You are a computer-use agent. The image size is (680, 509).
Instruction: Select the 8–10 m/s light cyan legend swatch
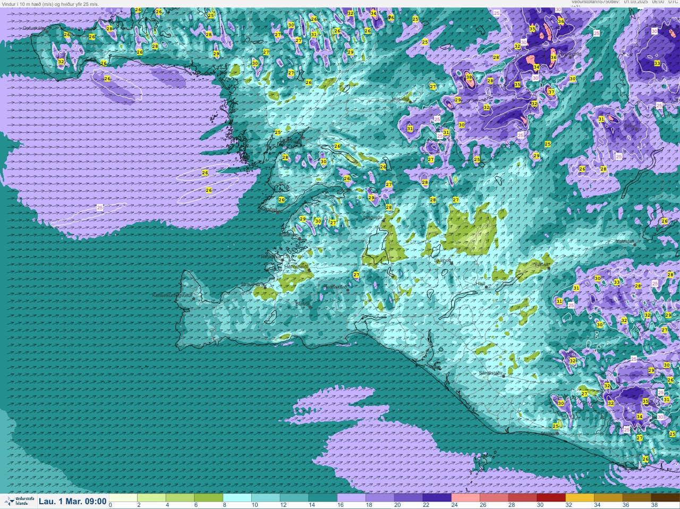pos(237,498)
